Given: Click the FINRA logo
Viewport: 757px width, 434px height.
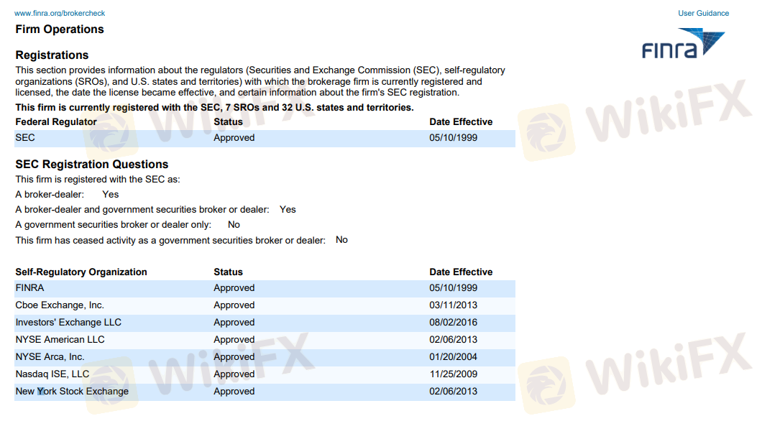Looking at the screenshot, I should pos(683,43).
